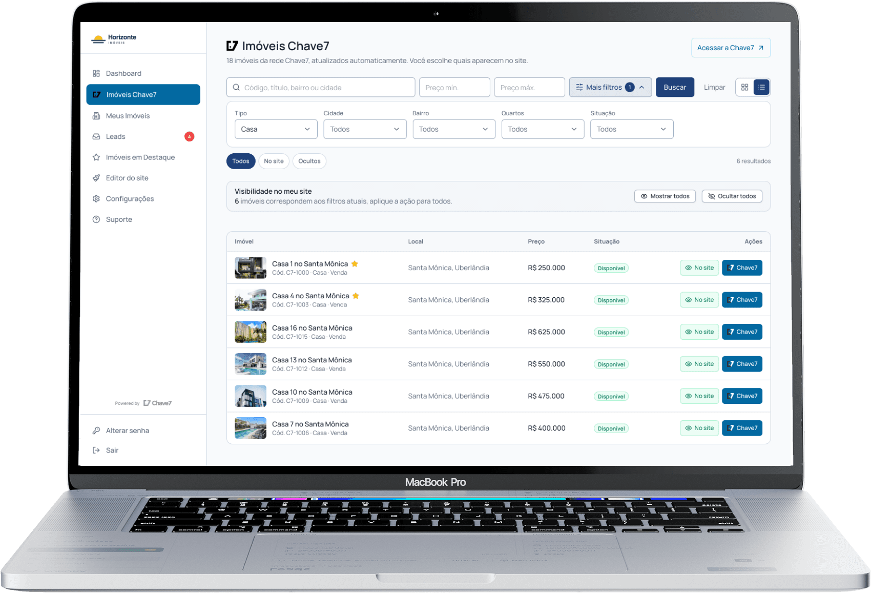Click the star on Casa 4 no Santa Mônica
The width and height of the screenshot is (871, 593).
pos(356,296)
